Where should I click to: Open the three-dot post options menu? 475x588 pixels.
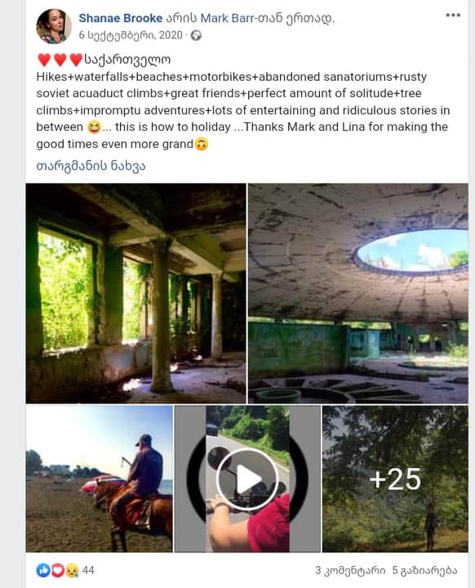(452, 16)
